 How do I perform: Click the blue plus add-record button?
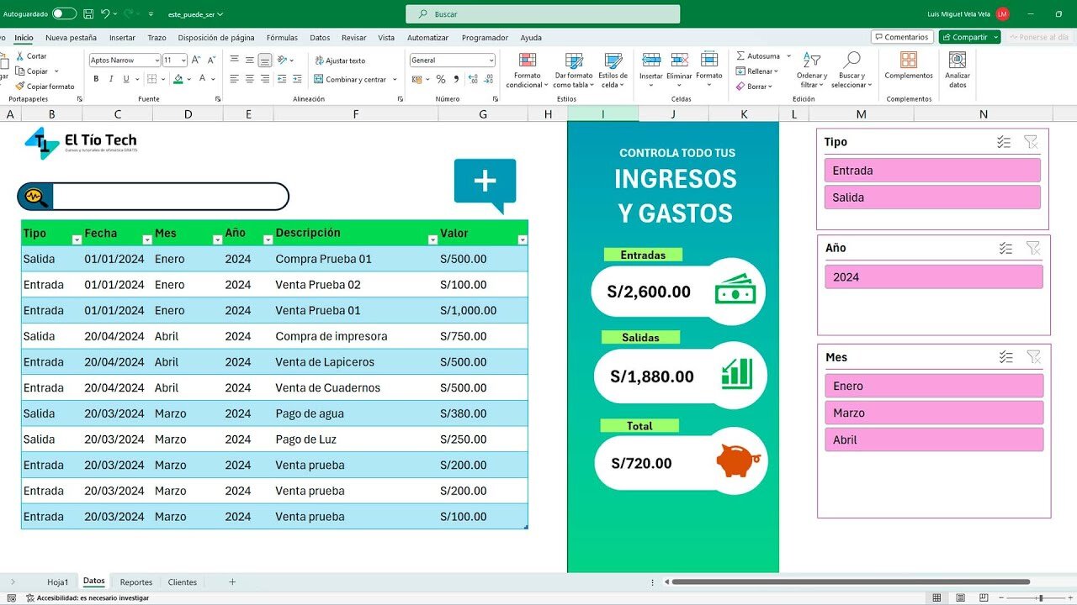point(485,184)
